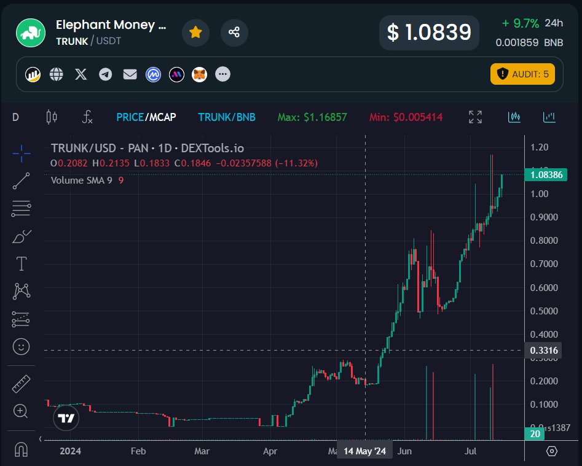Open chart settings gear icon
This screenshot has height=466, width=582.
[551, 451]
